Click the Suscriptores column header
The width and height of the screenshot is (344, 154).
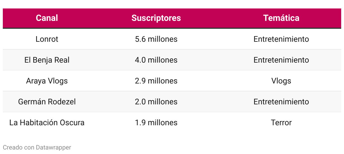156,18
